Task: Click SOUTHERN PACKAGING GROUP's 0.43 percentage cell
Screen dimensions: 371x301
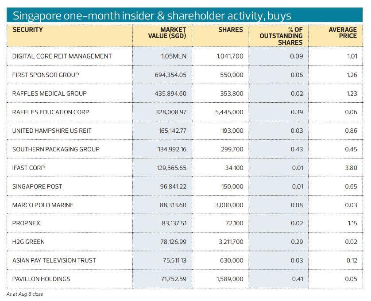Action: click(297, 149)
